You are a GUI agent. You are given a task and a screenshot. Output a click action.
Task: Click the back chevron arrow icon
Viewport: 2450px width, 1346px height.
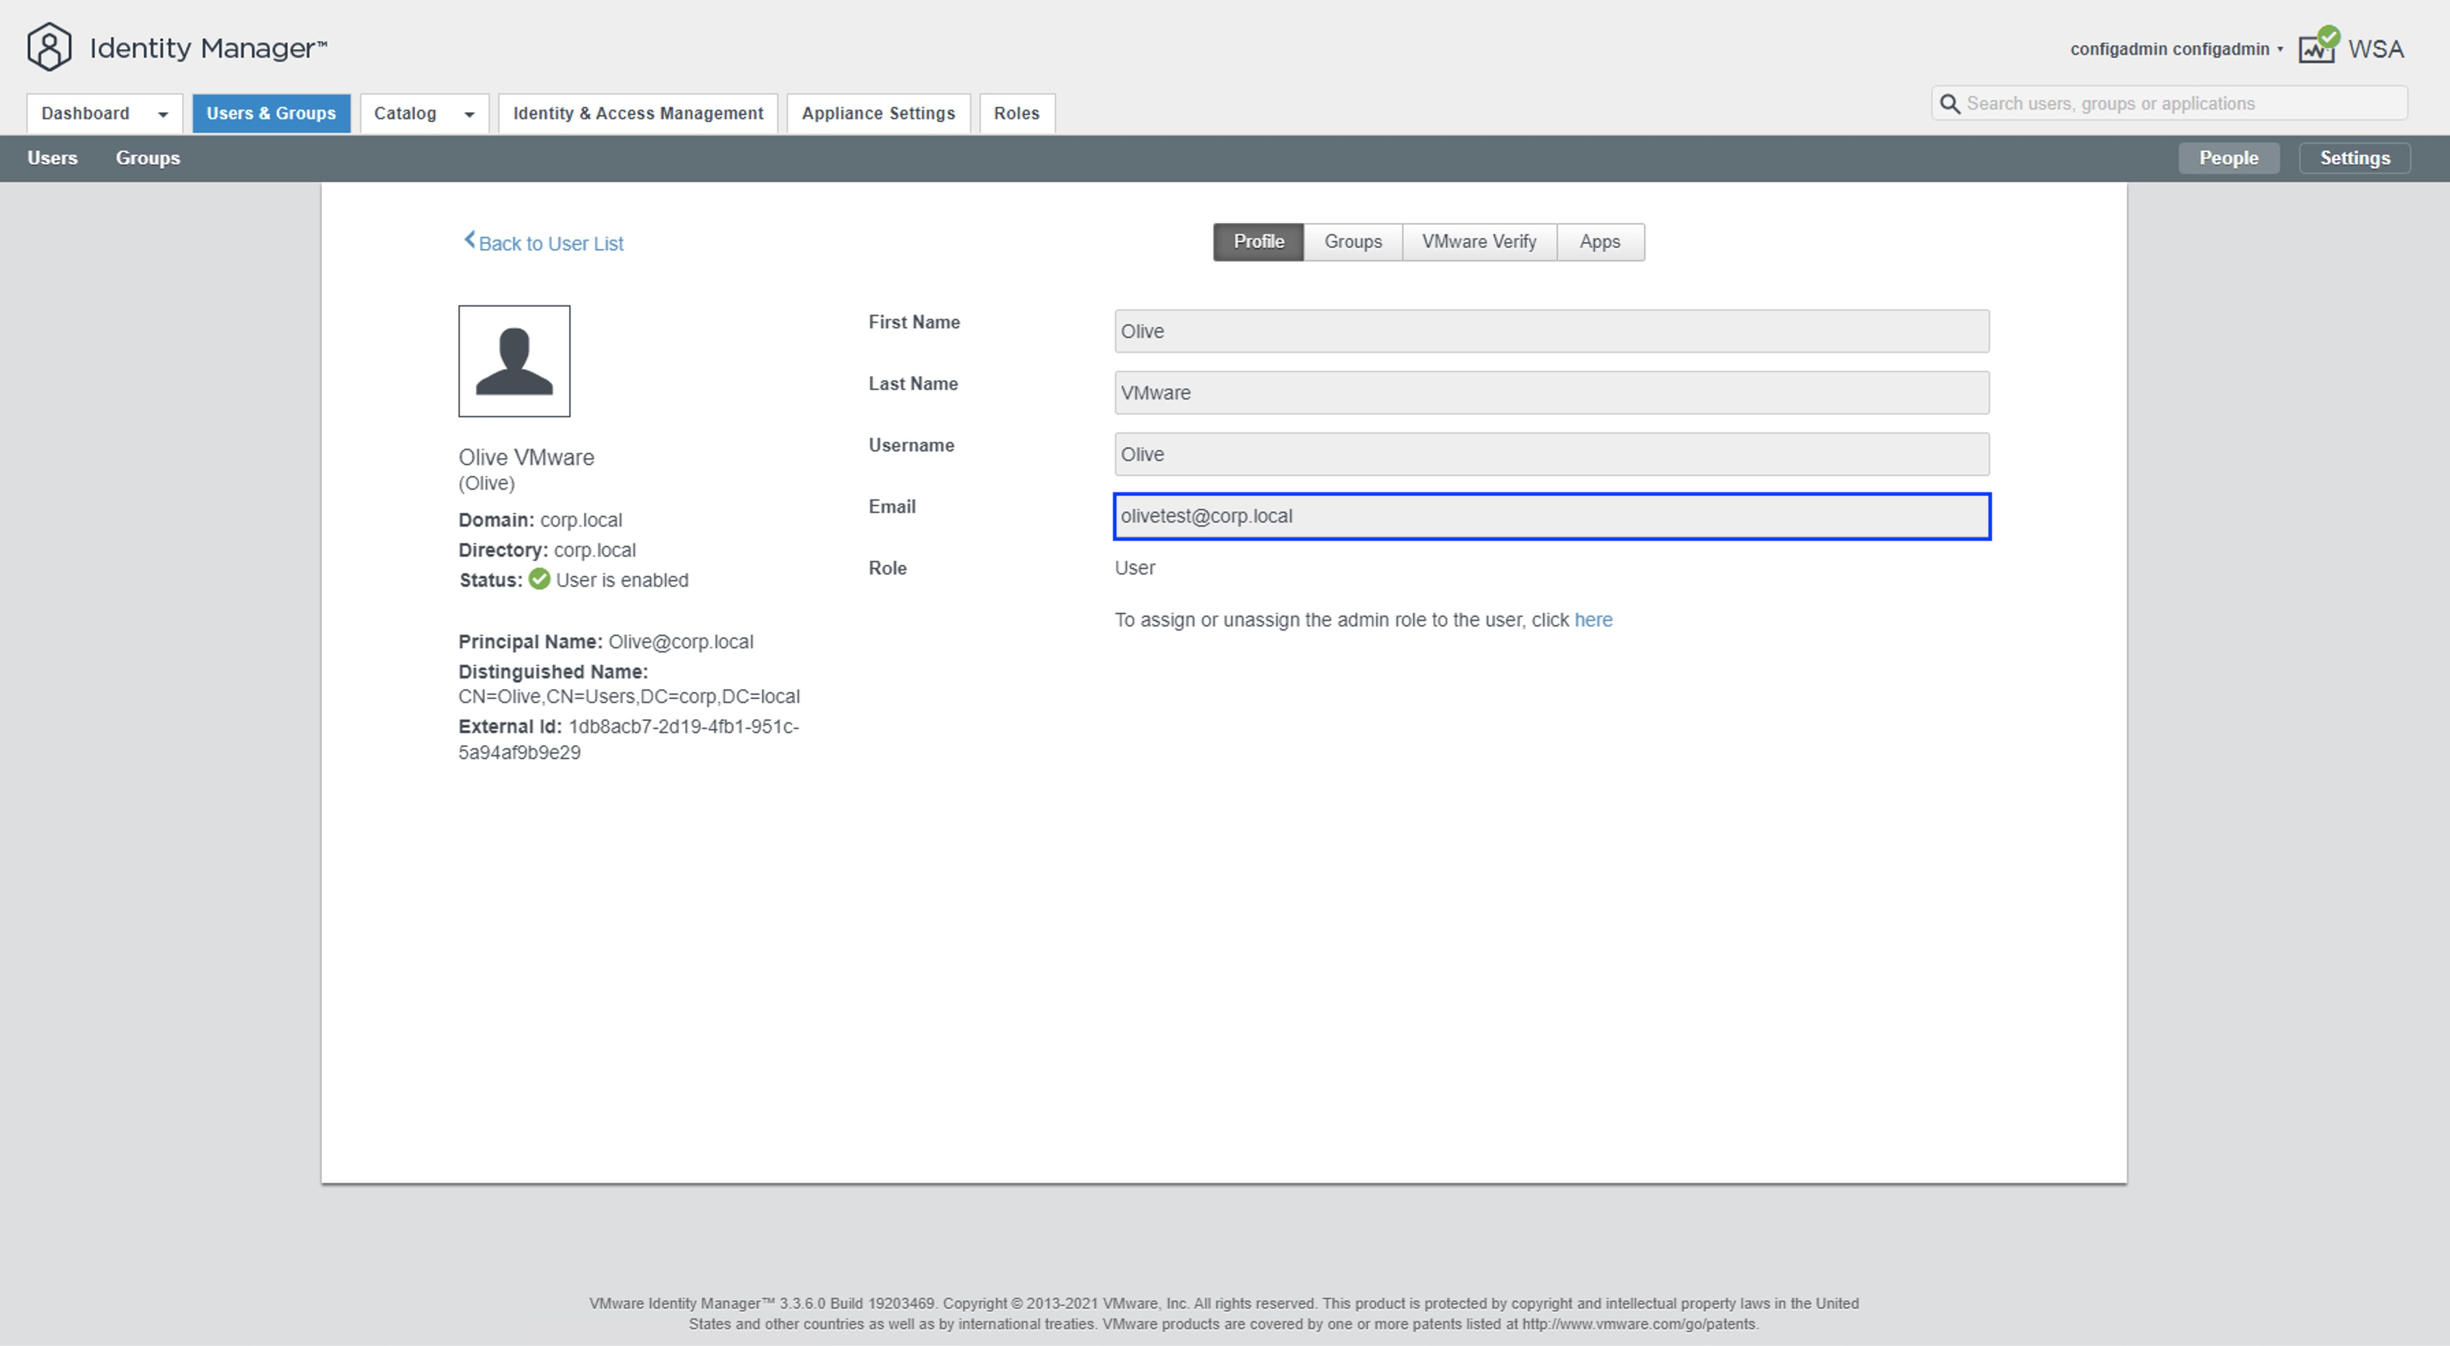[x=469, y=241]
